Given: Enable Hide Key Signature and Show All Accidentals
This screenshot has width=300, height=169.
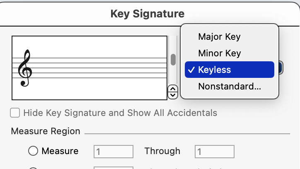Looking at the screenshot, I should pos(15,113).
